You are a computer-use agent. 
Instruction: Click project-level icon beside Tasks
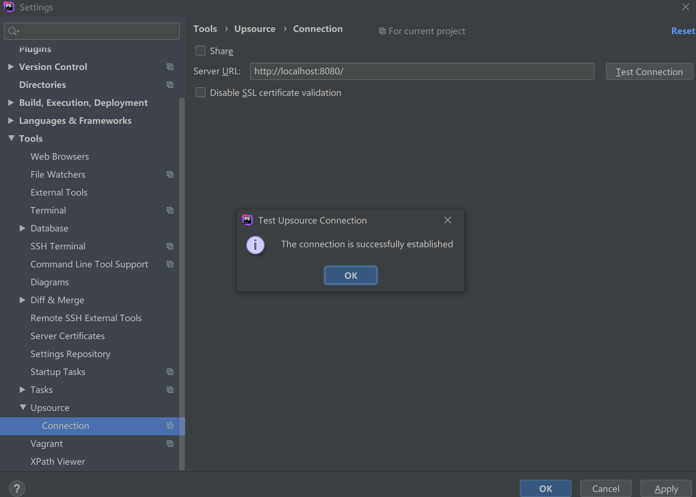pos(170,390)
